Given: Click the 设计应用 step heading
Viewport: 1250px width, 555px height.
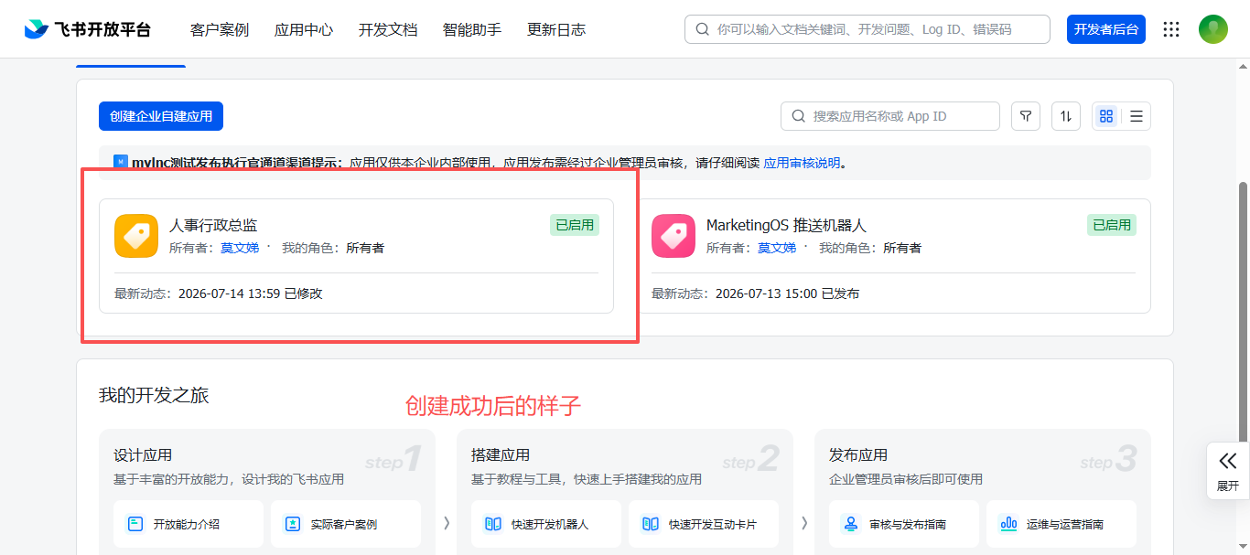Looking at the screenshot, I should tap(143, 455).
